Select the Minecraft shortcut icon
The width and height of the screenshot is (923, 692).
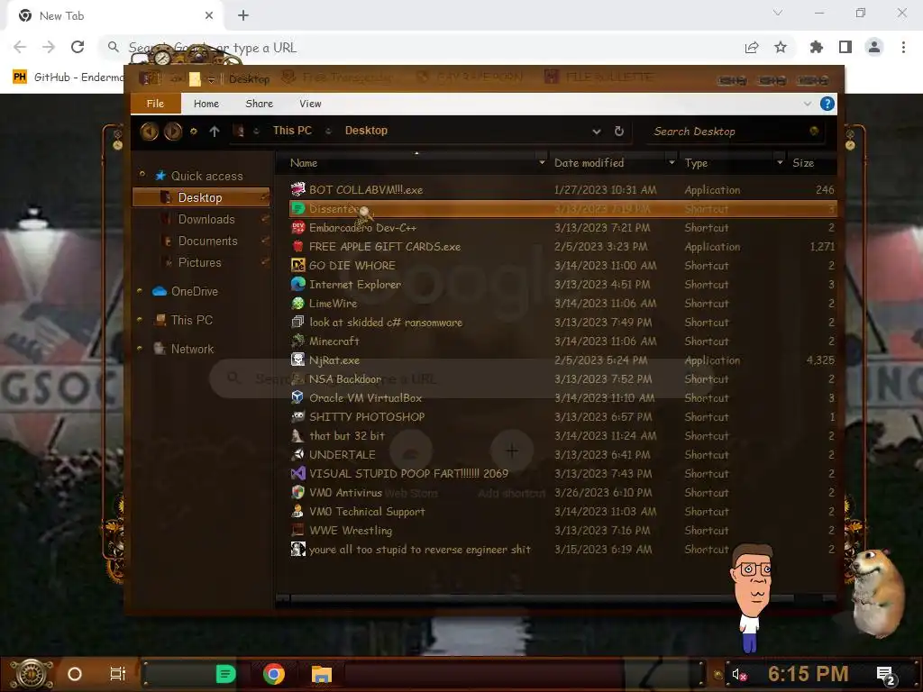[297, 341]
